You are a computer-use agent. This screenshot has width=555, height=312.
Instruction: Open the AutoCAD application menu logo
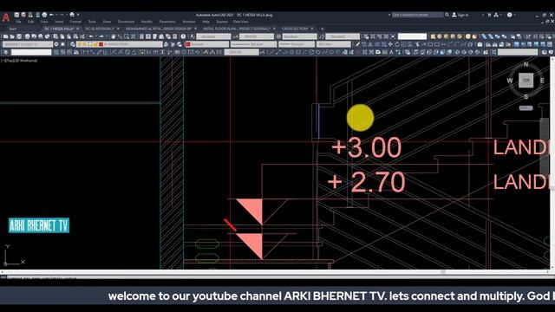6,17
